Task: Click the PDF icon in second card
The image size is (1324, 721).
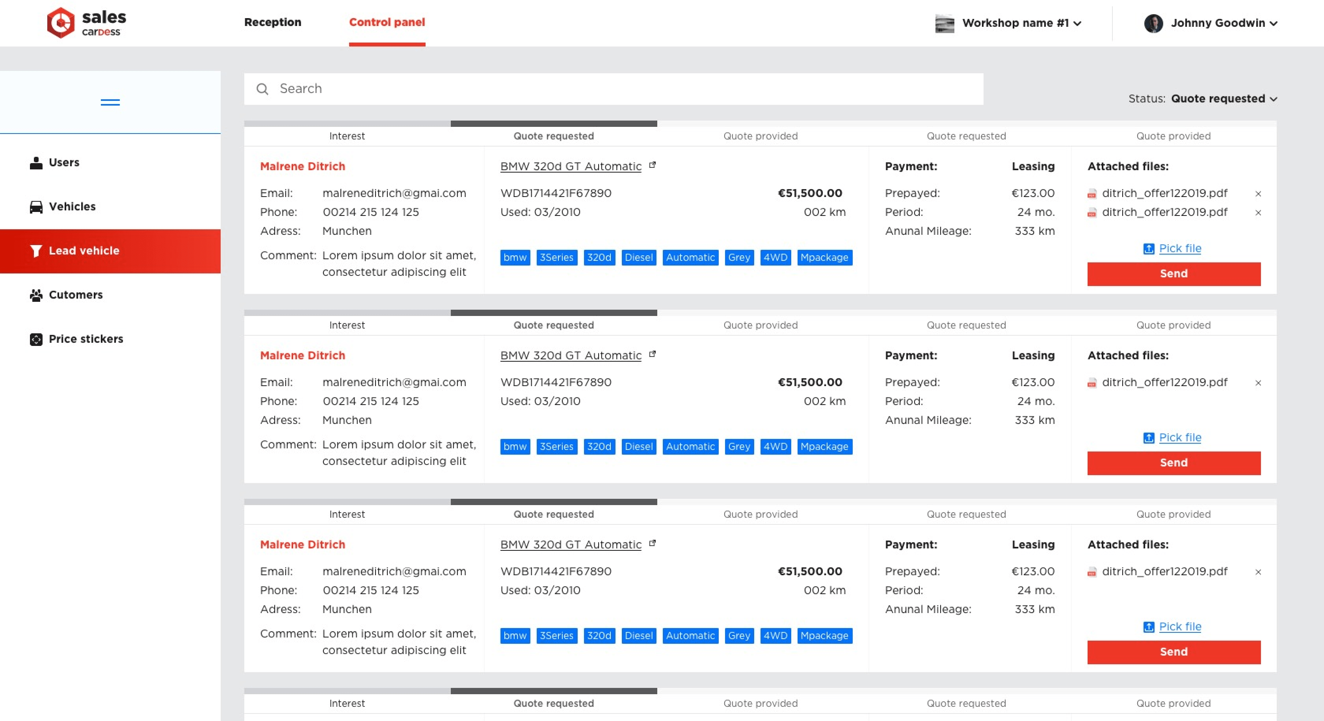Action: (x=1092, y=383)
